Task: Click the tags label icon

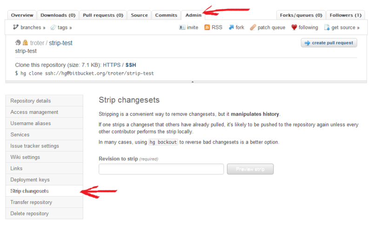Action: (53, 27)
